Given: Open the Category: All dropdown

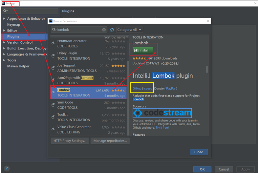Looking at the screenshot, I should pyautogui.click(x=130, y=30).
